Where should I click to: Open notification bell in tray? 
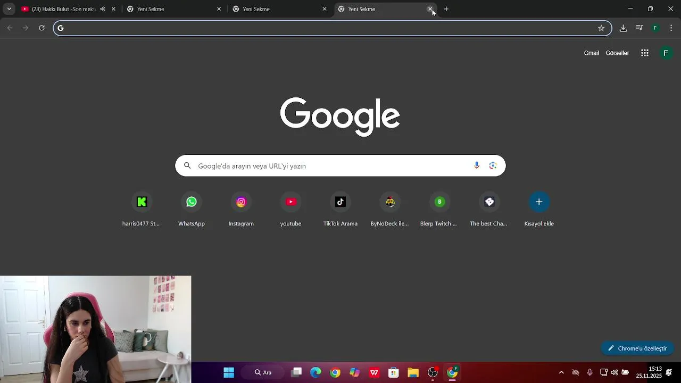[669, 372]
